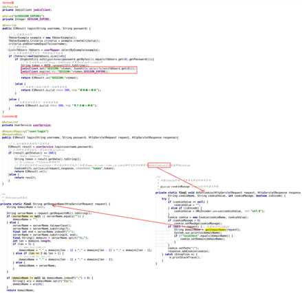Click the 'if (result.getStatus() == 200)' line
The image size is (302, 293).
click(x=32, y=153)
